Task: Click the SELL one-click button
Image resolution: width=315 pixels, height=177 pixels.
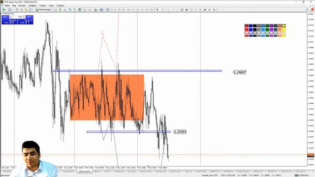Action: coord(9,20)
